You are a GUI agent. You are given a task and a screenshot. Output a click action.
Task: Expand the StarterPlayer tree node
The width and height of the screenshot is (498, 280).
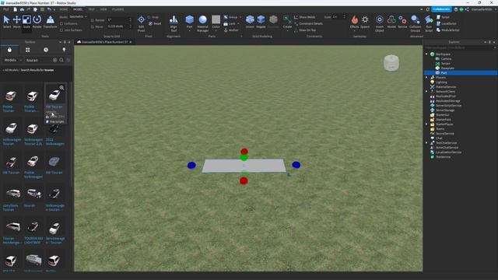pyautogui.click(x=426, y=124)
